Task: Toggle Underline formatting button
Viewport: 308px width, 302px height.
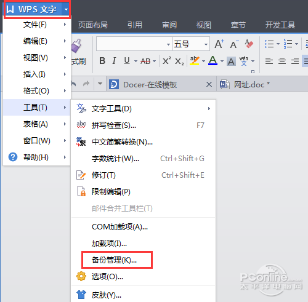Action: click(x=127, y=61)
